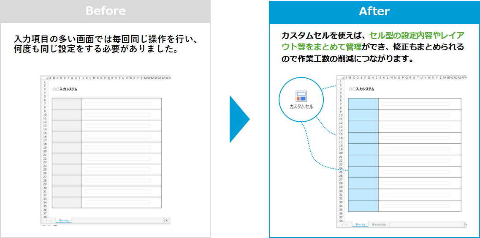The image size is (480, 238).
Task: Click next-sheet arrow in the After sheet tab bar
Action: 347,224
